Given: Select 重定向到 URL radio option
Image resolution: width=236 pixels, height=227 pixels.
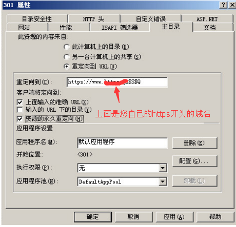Looking at the screenshot, I should point(66,66).
